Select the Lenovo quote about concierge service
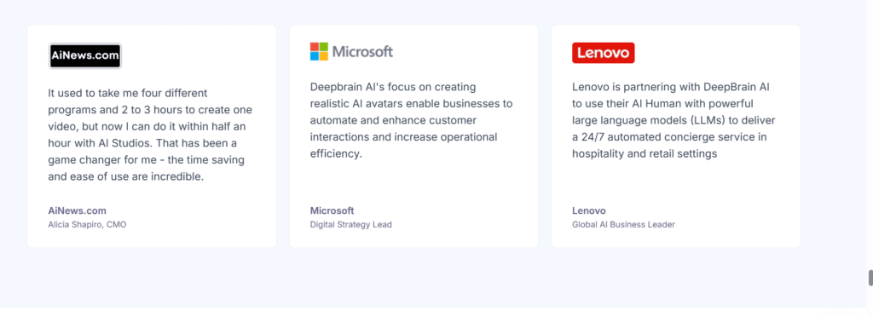Image resolution: width=873 pixels, height=317 pixels. point(674,120)
